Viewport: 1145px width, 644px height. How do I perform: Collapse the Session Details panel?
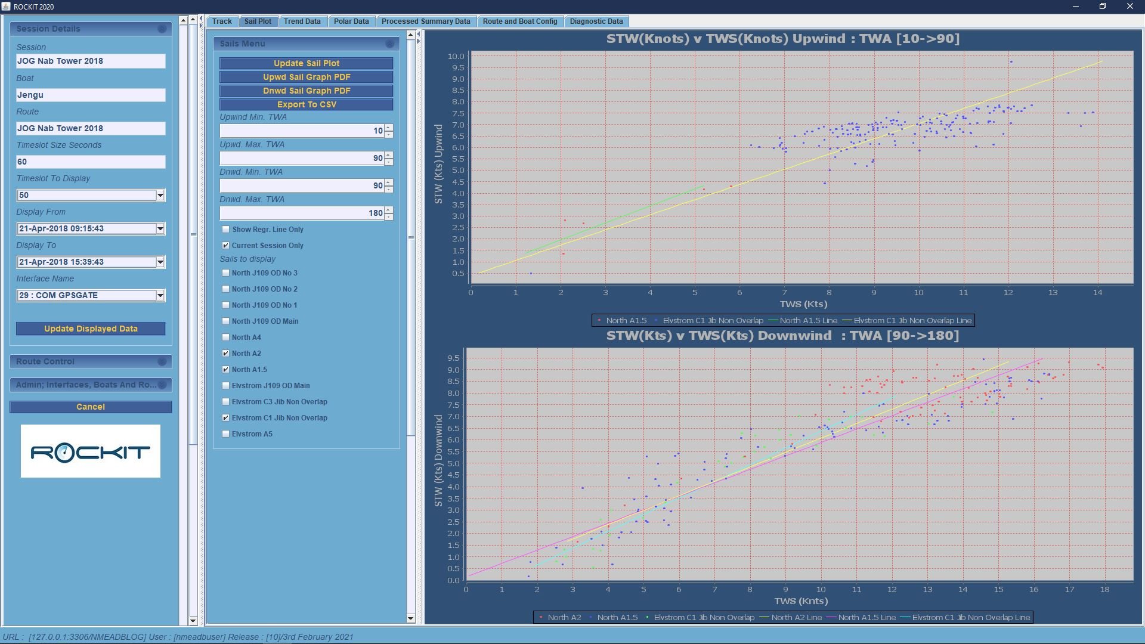162,29
